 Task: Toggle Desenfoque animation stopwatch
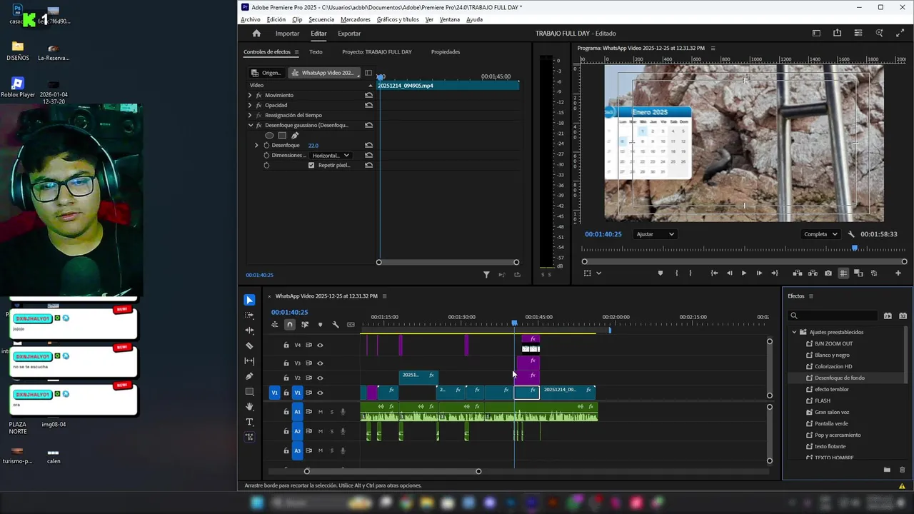(x=266, y=145)
